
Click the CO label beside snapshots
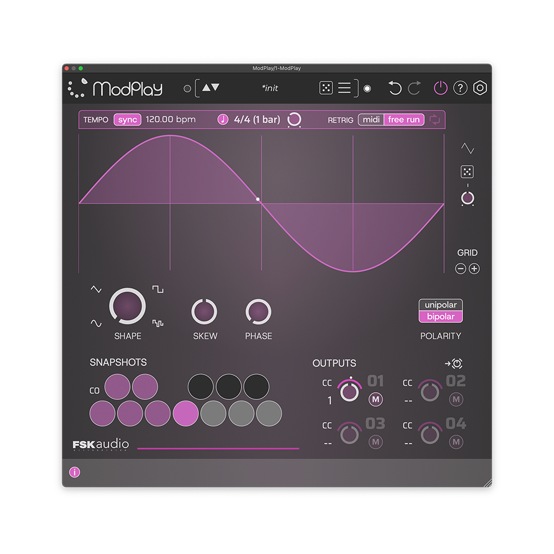pos(94,391)
